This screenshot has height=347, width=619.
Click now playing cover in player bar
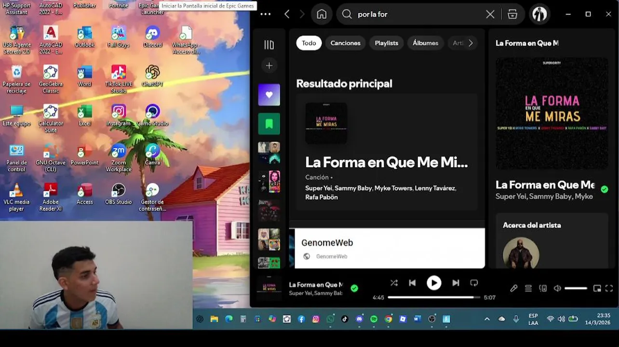click(269, 287)
